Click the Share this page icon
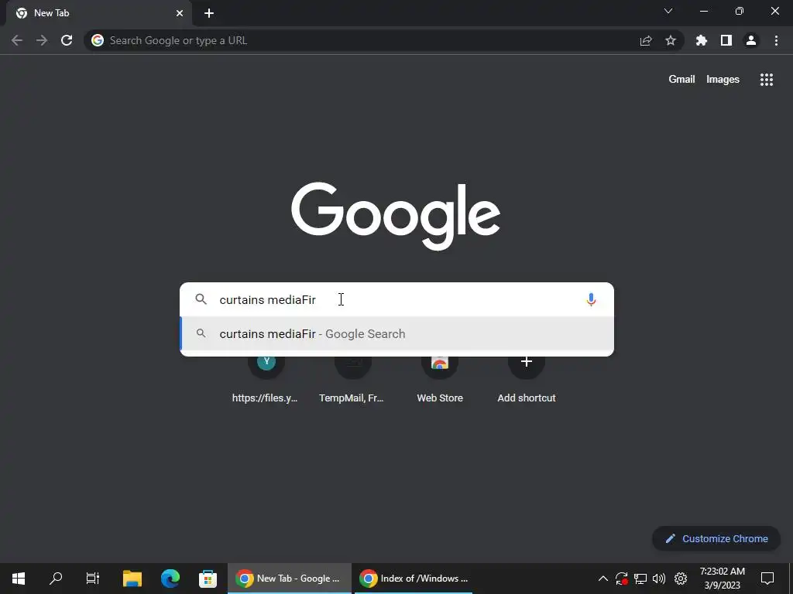Screen dimensions: 793x594 [646, 40]
